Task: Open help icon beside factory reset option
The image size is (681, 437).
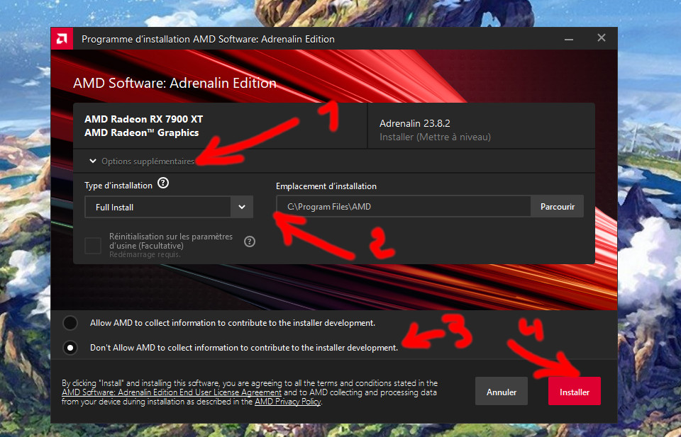Action: 249,242
